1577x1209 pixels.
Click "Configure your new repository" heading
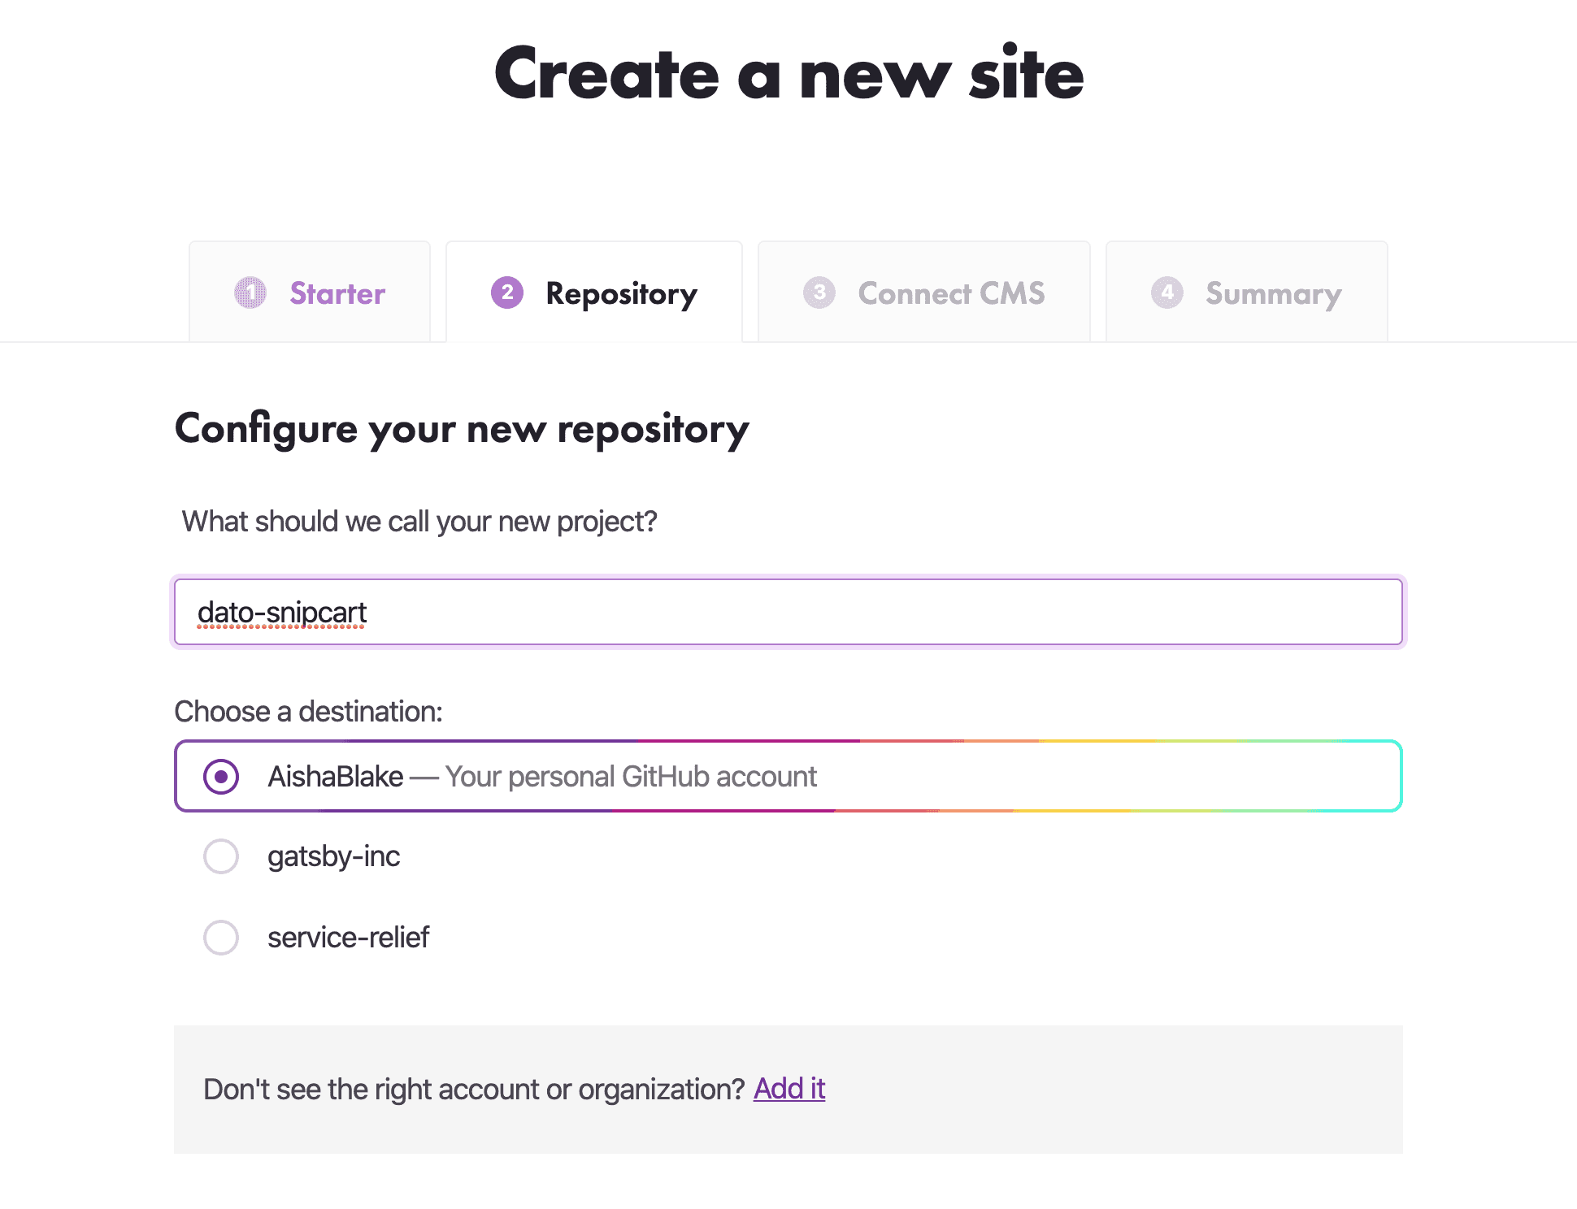[x=462, y=429]
